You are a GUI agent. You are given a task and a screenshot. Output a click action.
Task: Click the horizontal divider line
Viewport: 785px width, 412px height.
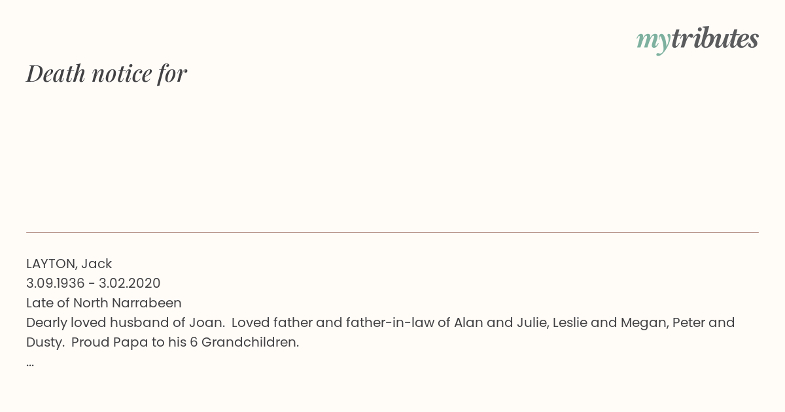point(392,232)
